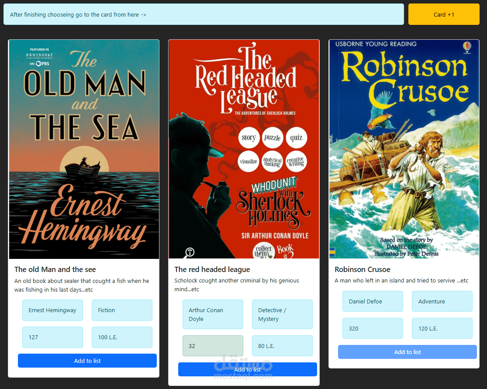Viewport: 487px width, 389px height.
Task: Add The old Man and the see to list
Action: pyautogui.click(x=87, y=361)
